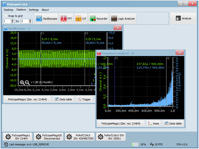The image size is (199, 149).
Task: Click the Channel B (-) axis label
Action: 180,82
